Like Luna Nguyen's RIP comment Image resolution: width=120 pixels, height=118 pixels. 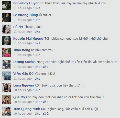coord(37,90)
